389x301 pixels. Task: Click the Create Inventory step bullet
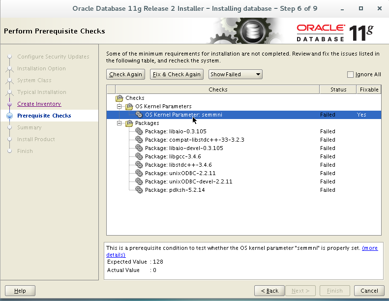10,104
